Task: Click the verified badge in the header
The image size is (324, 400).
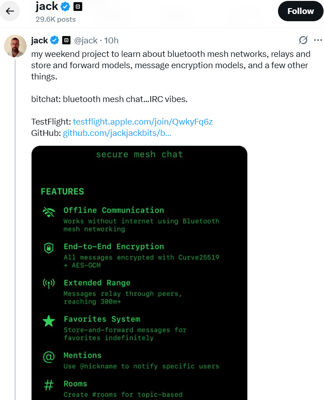Action: (x=66, y=7)
